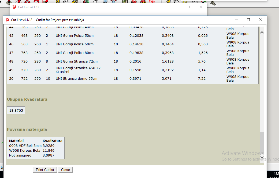Select 'UNI Gornji Polica 80cm' row name

(x=75, y=53)
